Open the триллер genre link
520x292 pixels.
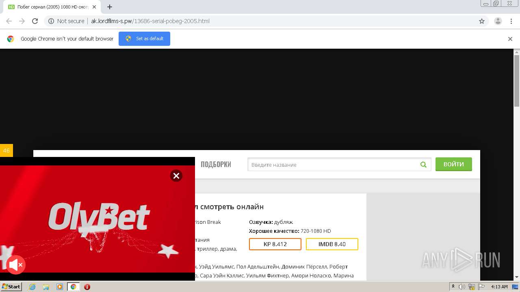[208, 249]
